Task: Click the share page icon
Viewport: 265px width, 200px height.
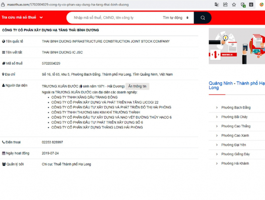Action: pos(225,5)
